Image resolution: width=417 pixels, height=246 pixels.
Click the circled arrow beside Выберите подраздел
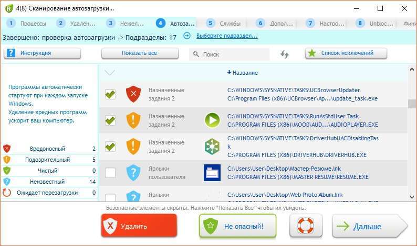187,36
